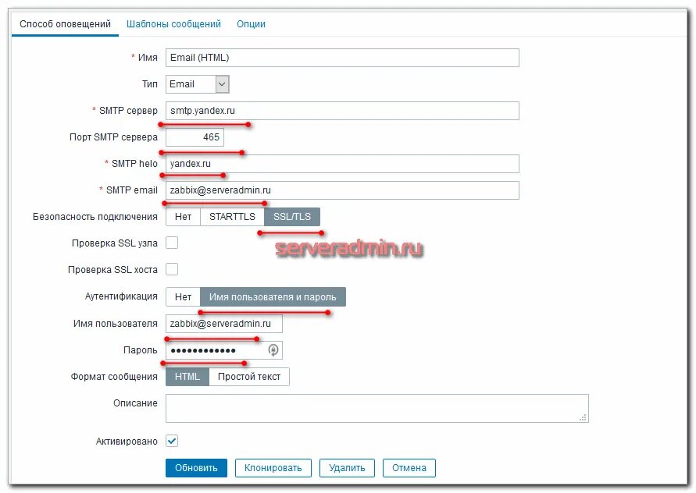The image size is (696, 493).
Task: Click the Удалить button
Action: click(x=347, y=468)
